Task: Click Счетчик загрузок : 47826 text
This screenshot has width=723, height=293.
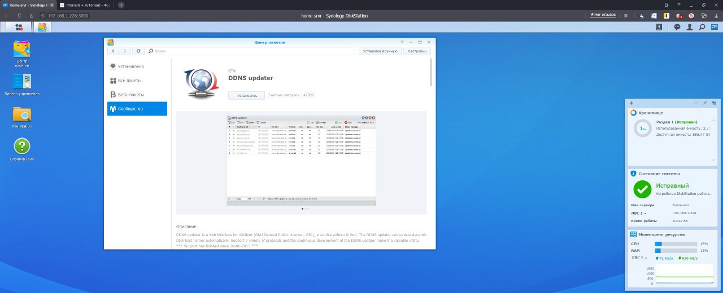Action: pyautogui.click(x=291, y=95)
